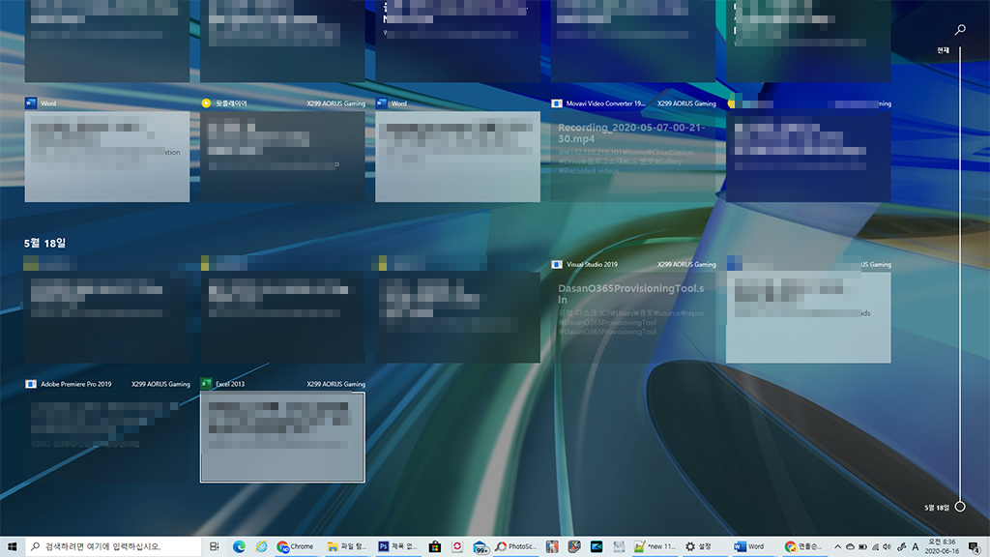The height and width of the screenshot is (557, 990).
Task: Open network tray icon
Action: pyautogui.click(x=875, y=547)
